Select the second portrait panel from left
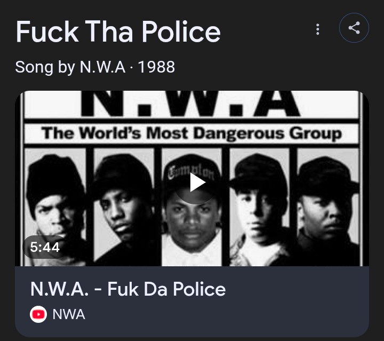This screenshot has width=384, height=341. pos(124,208)
